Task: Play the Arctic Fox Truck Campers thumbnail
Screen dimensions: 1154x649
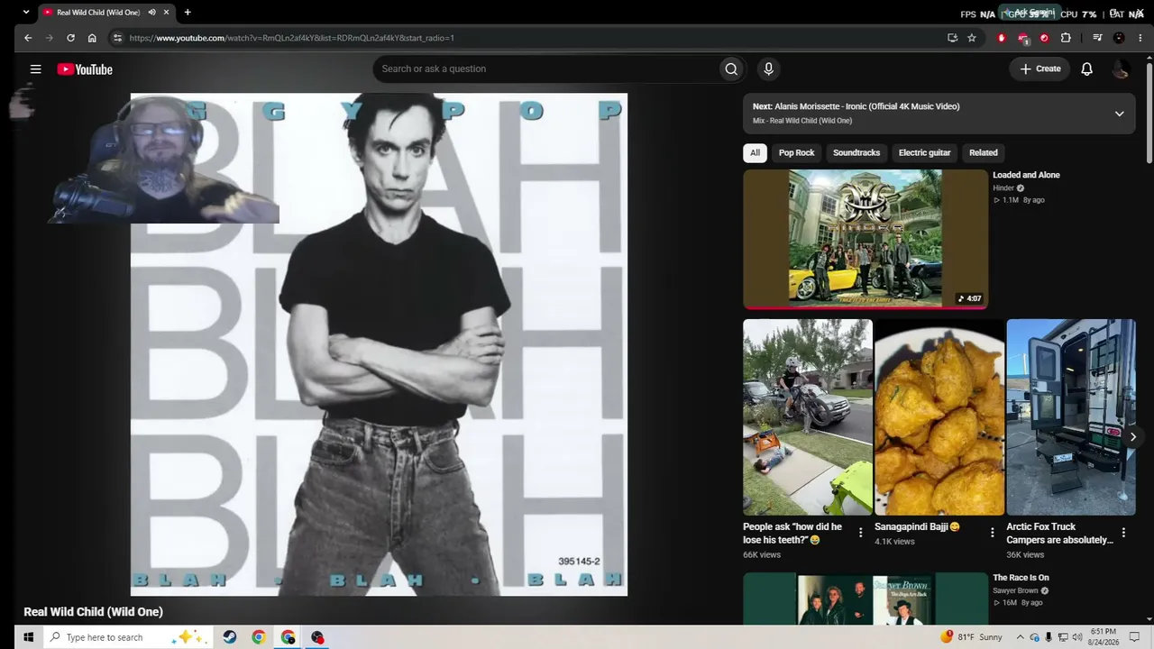Action: point(1071,417)
